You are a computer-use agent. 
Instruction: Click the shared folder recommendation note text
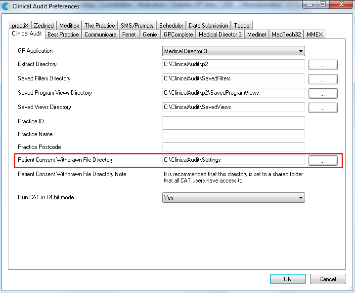233,178
